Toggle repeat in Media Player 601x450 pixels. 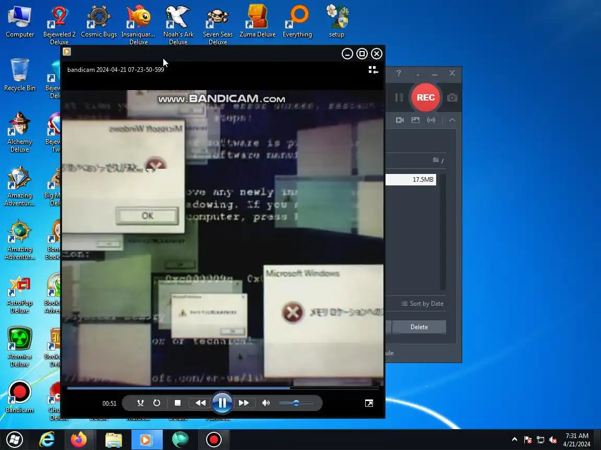coord(157,403)
